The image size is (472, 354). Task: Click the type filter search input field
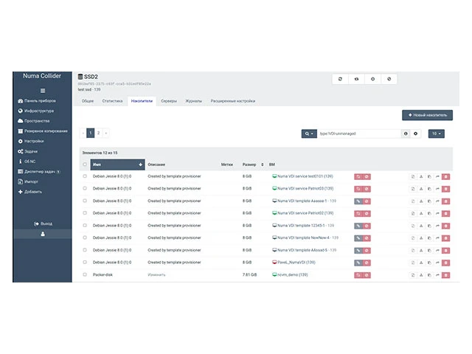(359, 133)
